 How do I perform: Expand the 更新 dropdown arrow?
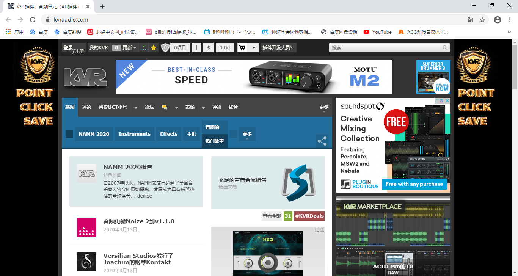[x=135, y=48]
